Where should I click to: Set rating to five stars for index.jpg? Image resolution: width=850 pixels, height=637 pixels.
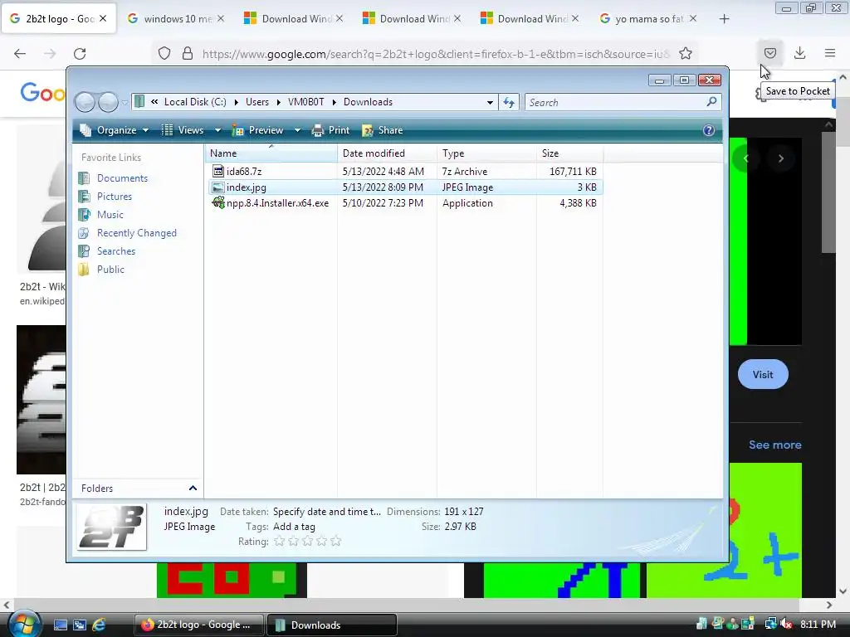[x=335, y=541]
